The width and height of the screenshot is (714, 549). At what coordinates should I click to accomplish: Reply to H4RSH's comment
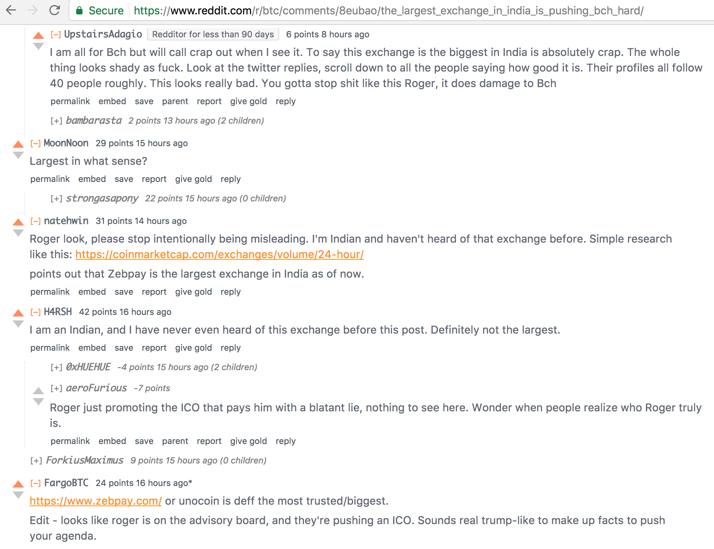231,348
